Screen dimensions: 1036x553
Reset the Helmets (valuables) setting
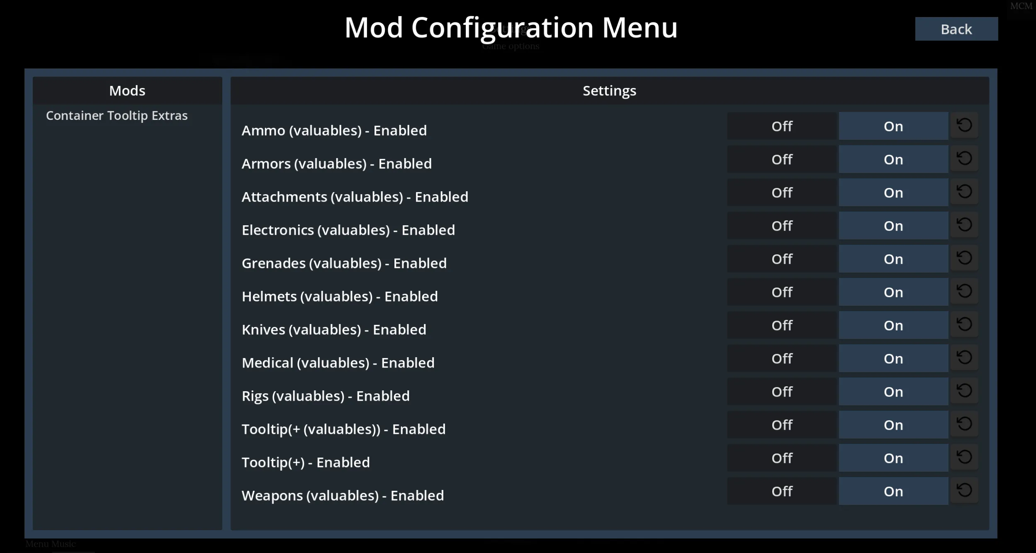coord(964,291)
